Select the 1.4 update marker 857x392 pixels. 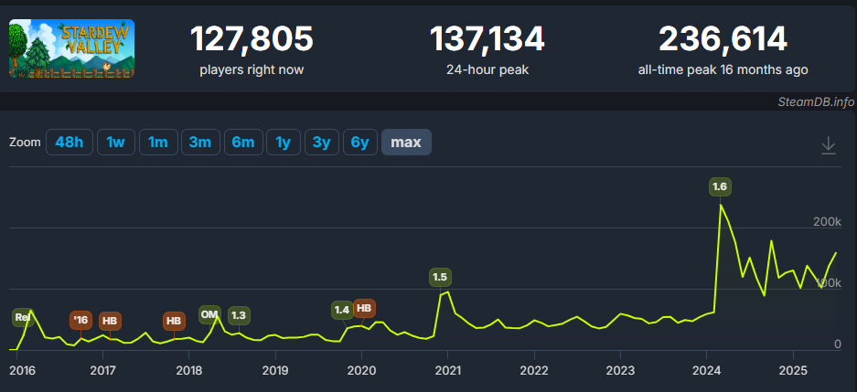(342, 310)
